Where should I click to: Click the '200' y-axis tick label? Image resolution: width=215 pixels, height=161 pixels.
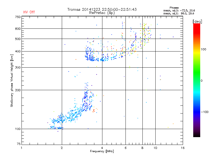click(x=18, y=90)
